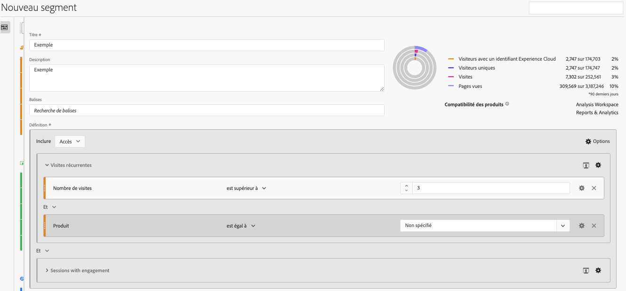Click the gear icon of Visites récurrentes container

tap(598, 165)
